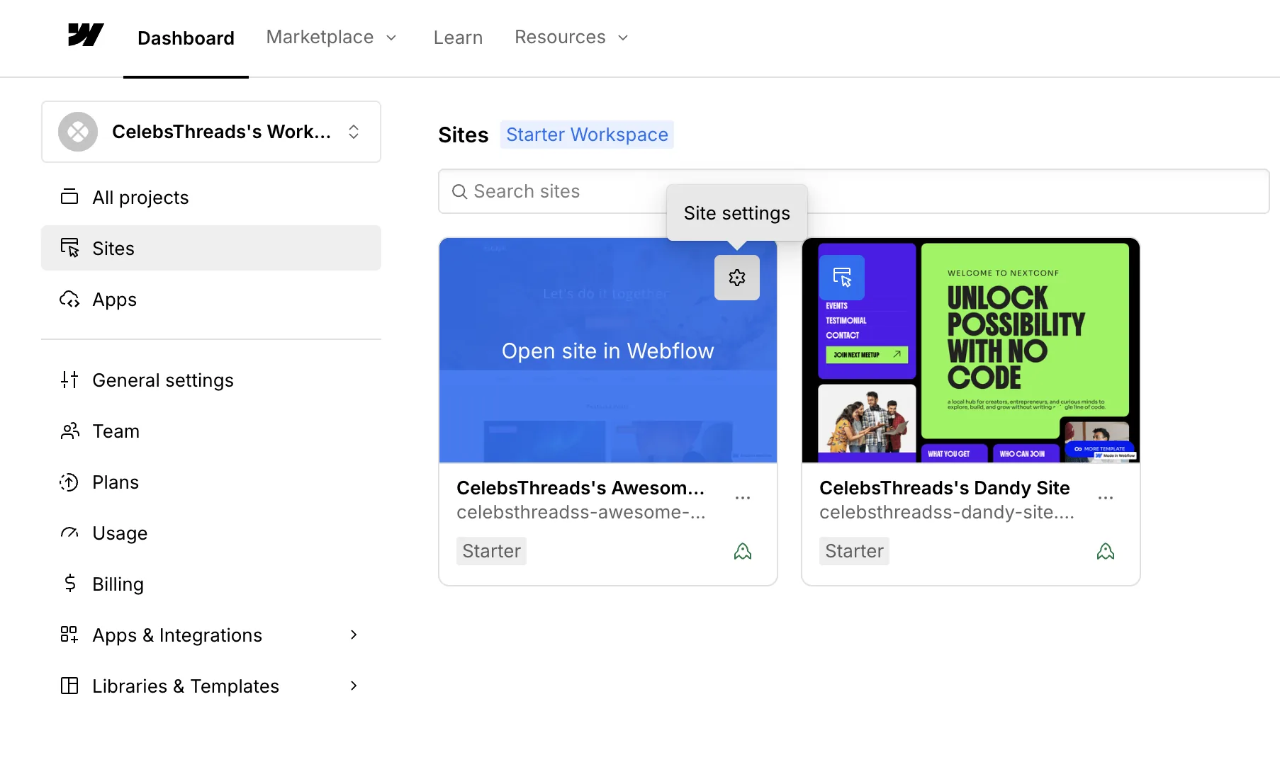
Task: Open site in Webflow for Awesome site
Action: click(608, 351)
